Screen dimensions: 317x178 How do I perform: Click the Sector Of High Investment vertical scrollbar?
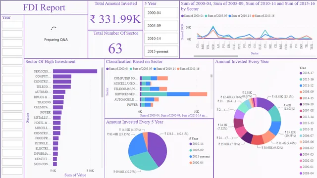(x=103, y=83)
